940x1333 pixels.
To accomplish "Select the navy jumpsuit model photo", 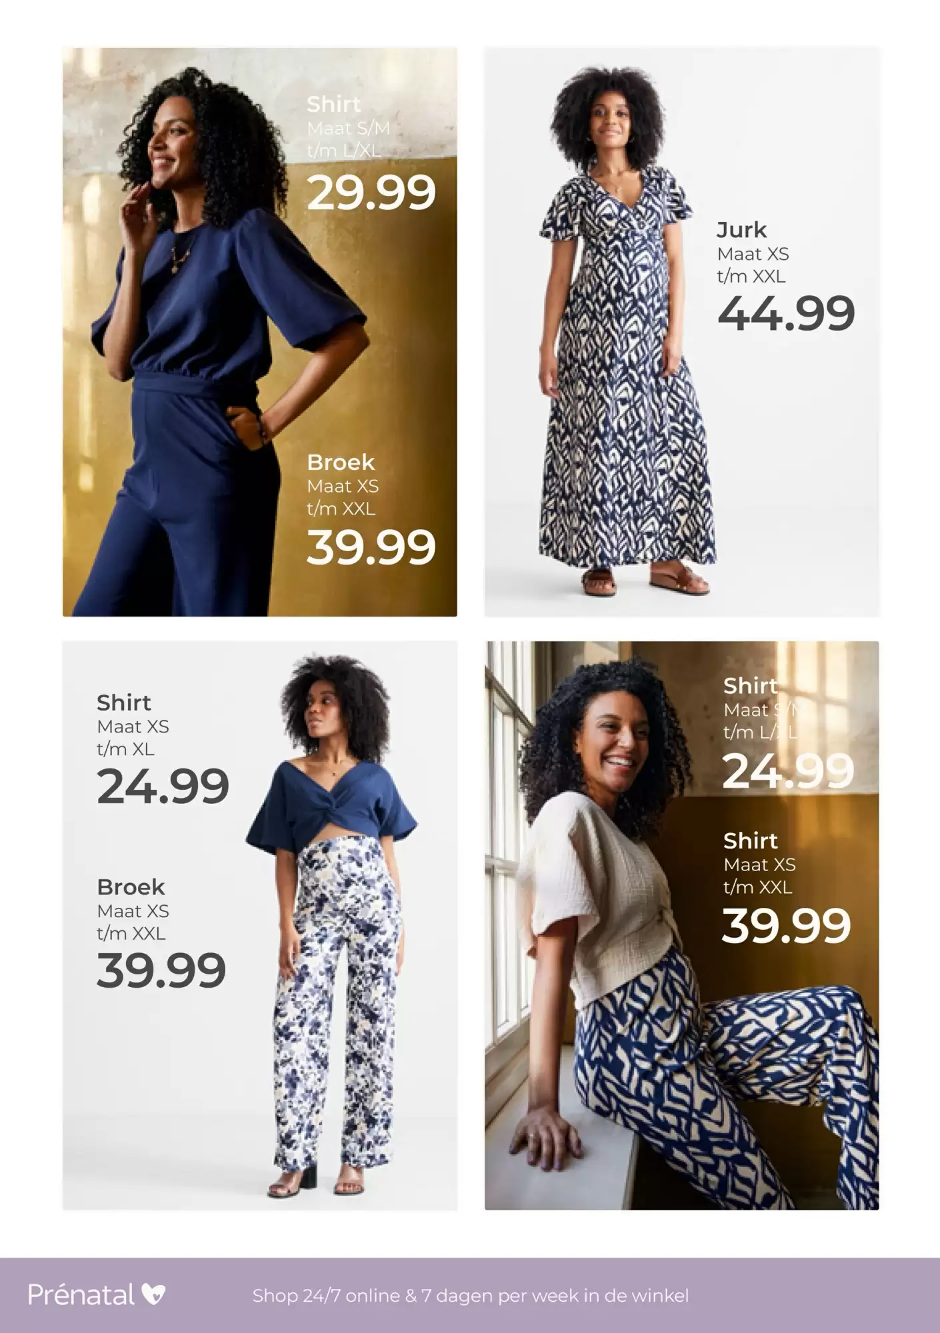I will [x=260, y=332].
